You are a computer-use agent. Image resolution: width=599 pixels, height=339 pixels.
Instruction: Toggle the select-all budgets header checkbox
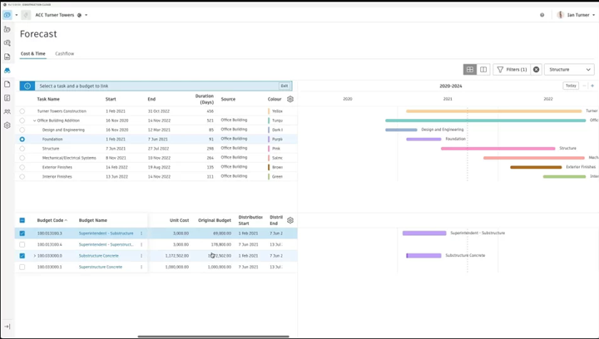tap(22, 220)
